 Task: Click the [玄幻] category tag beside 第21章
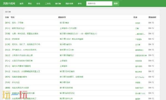tap(8, 39)
